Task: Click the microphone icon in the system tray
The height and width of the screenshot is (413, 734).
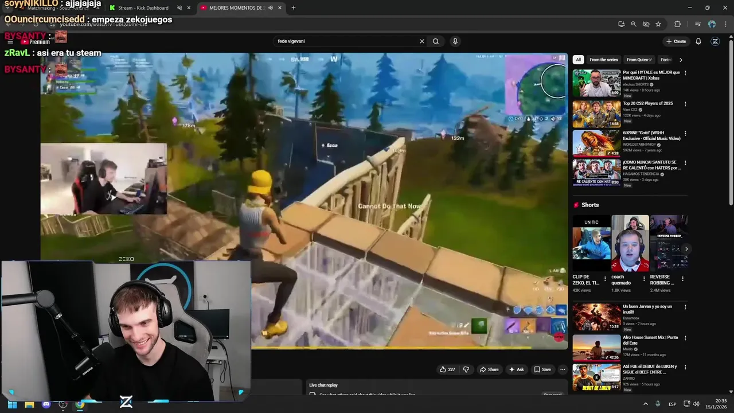Action: (x=658, y=404)
